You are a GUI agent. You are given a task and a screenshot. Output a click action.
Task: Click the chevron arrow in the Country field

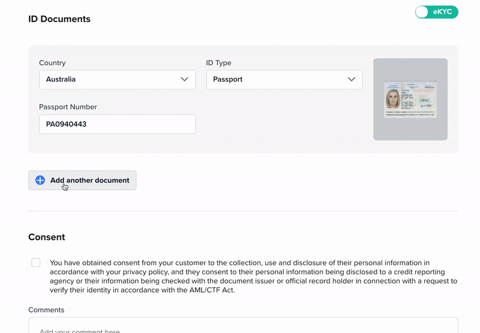point(184,79)
